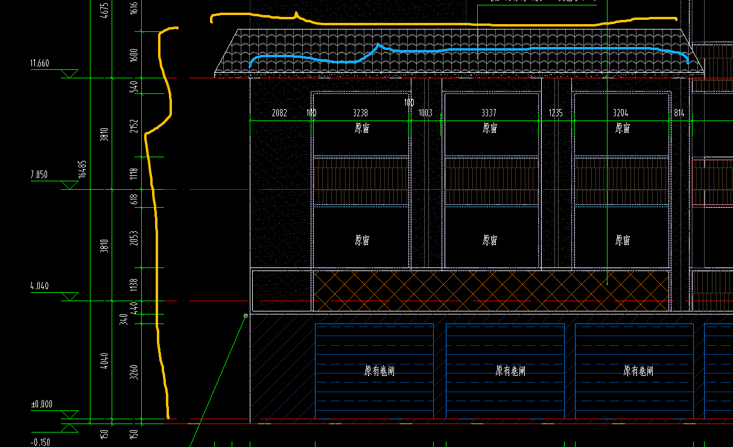Image resolution: width=733 pixels, height=447 pixels.
Task: Click the 1616 vertical dimension text
Action: [134, 8]
